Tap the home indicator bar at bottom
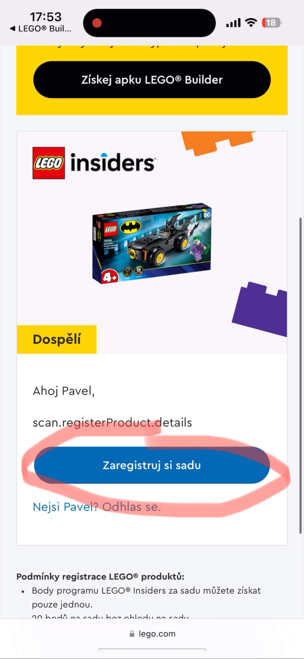Viewport: 304px width, 659px height. click(152, 650)
